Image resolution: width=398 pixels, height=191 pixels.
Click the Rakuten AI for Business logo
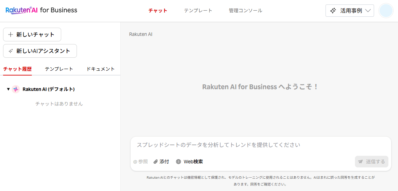click(x=41, y=10)
